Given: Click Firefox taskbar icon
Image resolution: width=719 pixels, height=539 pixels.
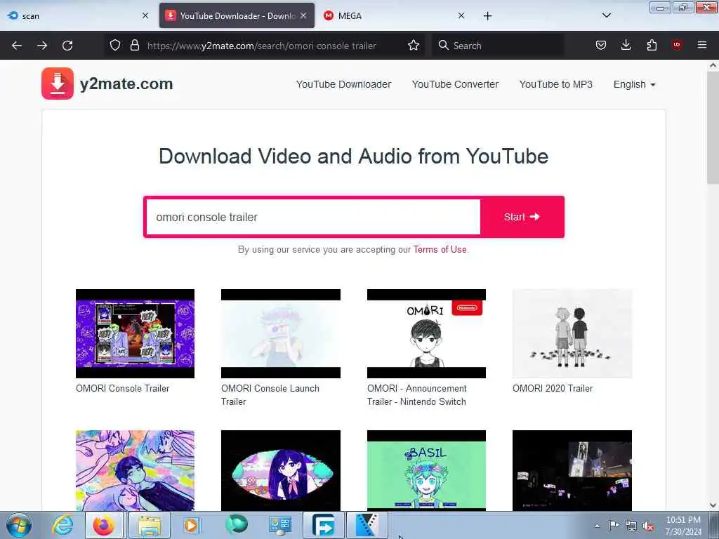Looking at the screenshot, I should coord(104,525).
